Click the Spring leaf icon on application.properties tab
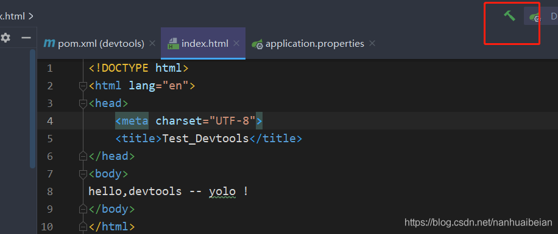The height and width of the screenshot is (234, 558). (x=257, y=44)
